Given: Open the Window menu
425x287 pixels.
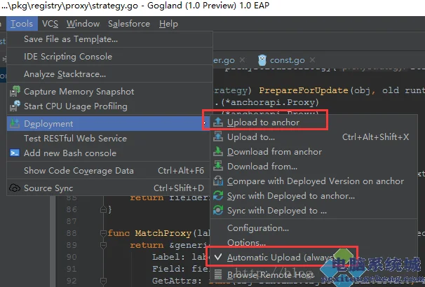Looking at the screenshot, I should (83, 24).
